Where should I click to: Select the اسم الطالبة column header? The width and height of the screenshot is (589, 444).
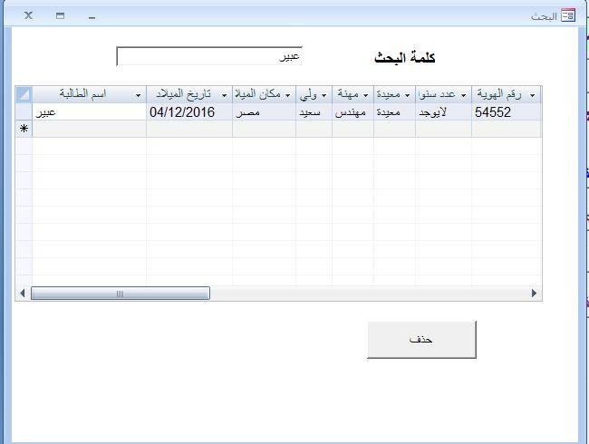pos(90,94)
